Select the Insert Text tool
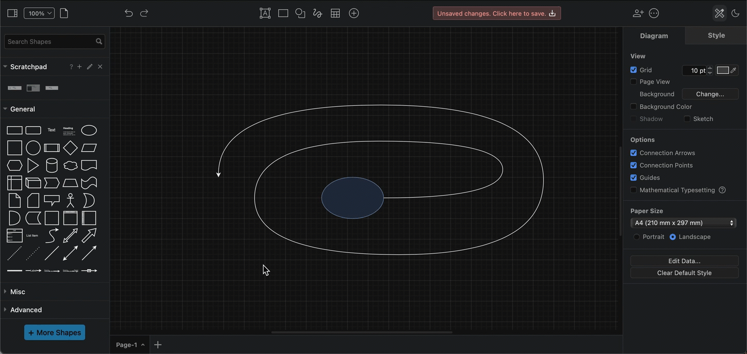 265,13
